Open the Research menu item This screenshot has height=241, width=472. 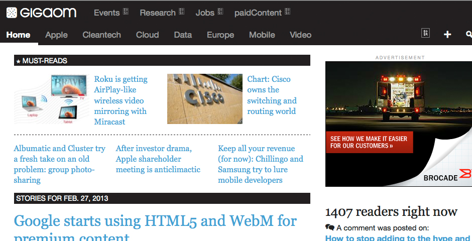[158, 13]
